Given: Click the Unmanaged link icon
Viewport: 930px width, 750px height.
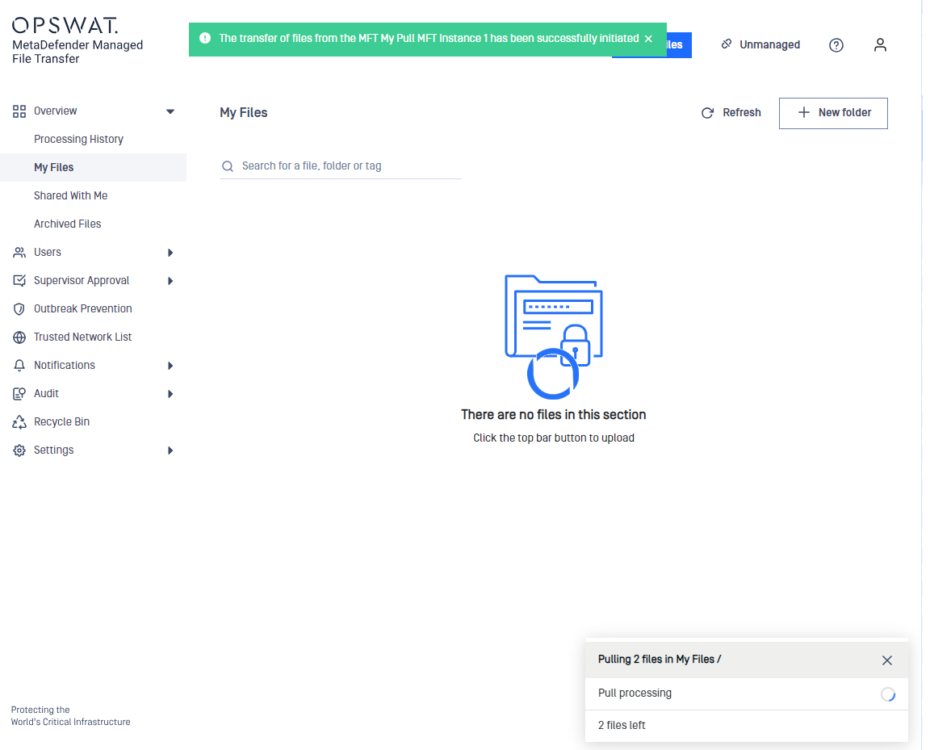Looking at the screenshot, I should pyautogui.click(x=727, y=44).
